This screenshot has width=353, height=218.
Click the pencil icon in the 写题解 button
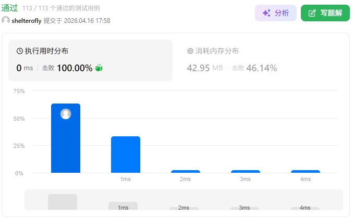tap(312, 13)
